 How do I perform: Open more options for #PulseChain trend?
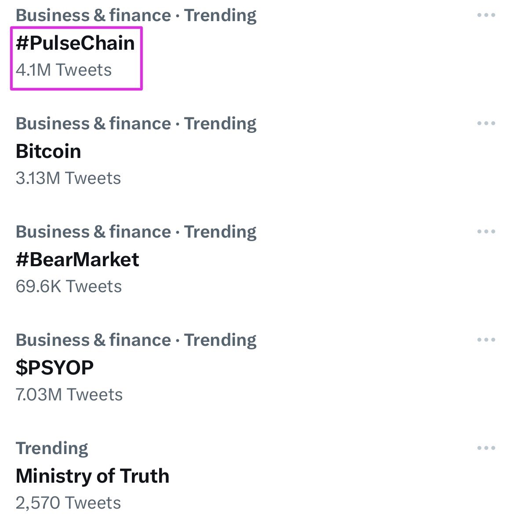[x=486, y=15]
